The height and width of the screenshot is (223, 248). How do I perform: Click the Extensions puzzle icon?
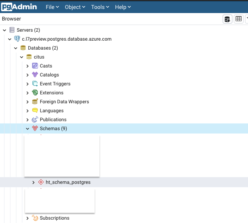coord(35,92)
